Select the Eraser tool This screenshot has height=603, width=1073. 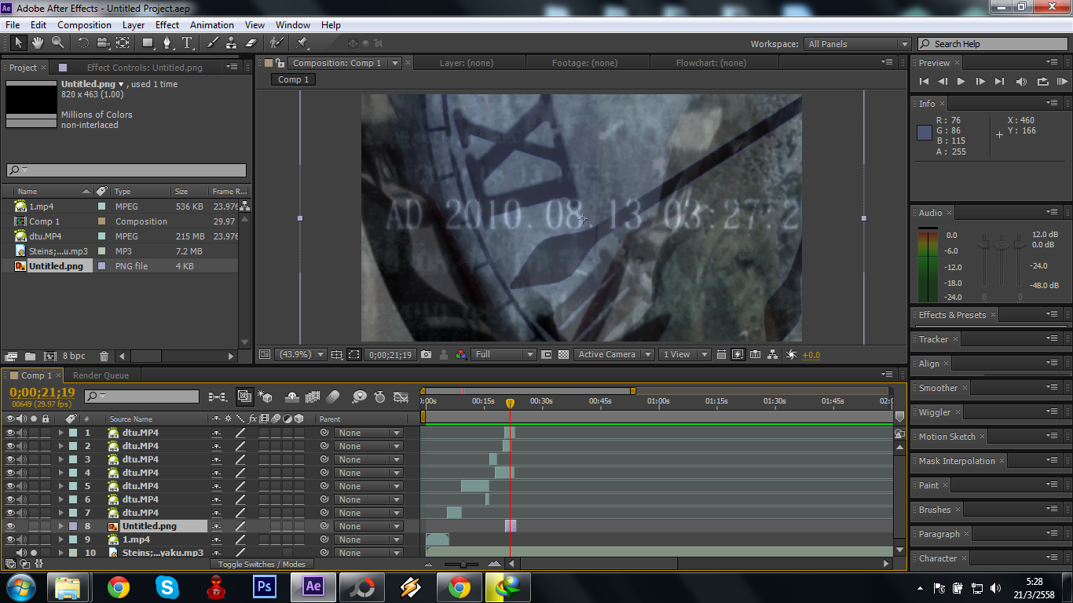pos(251,42)
